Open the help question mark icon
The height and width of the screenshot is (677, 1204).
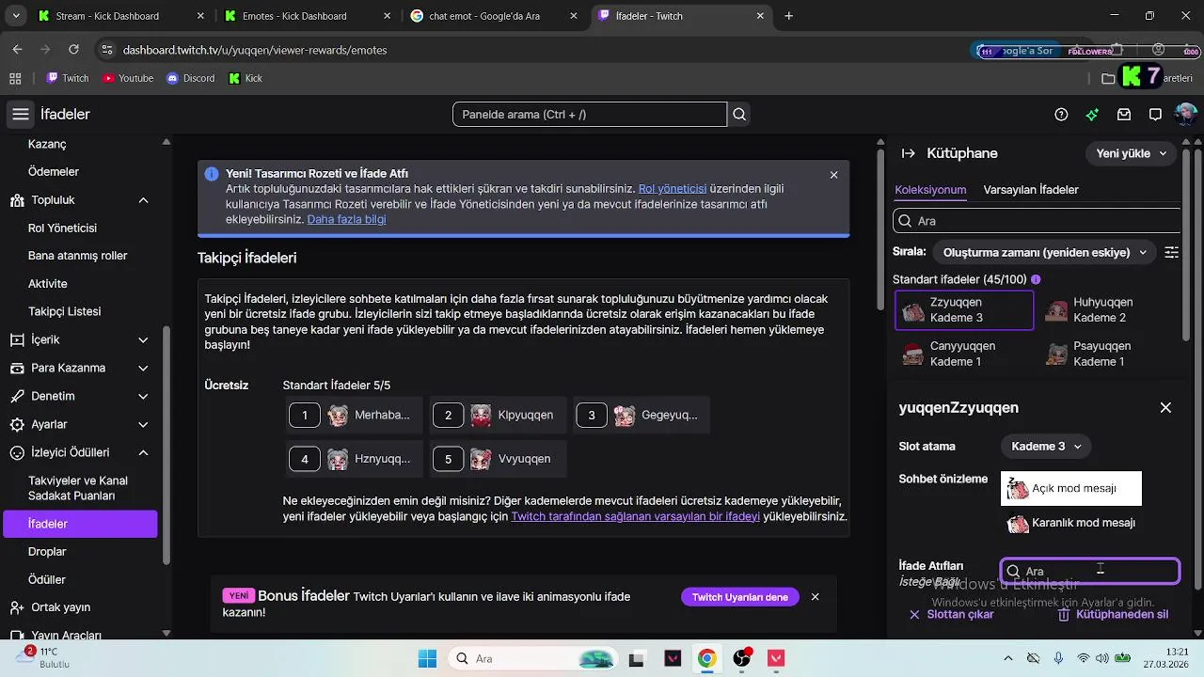pyautogui.click(x=1061, y=115)
